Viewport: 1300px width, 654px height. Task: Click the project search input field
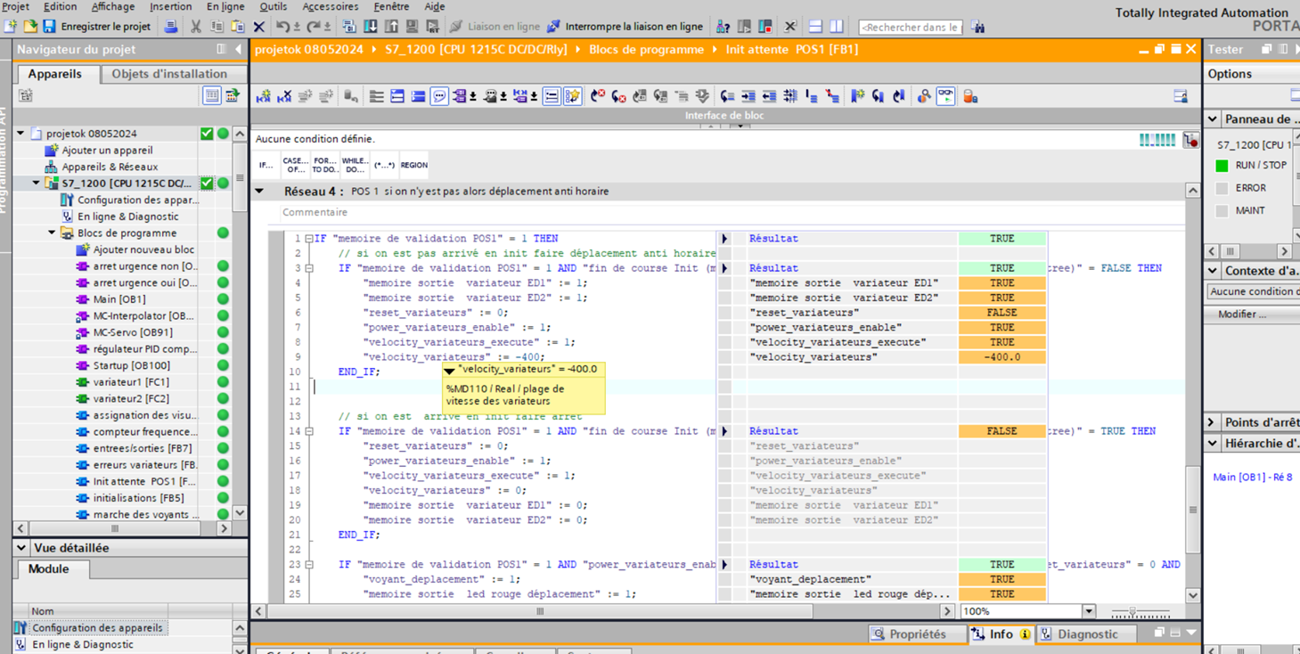pos(910,27)
